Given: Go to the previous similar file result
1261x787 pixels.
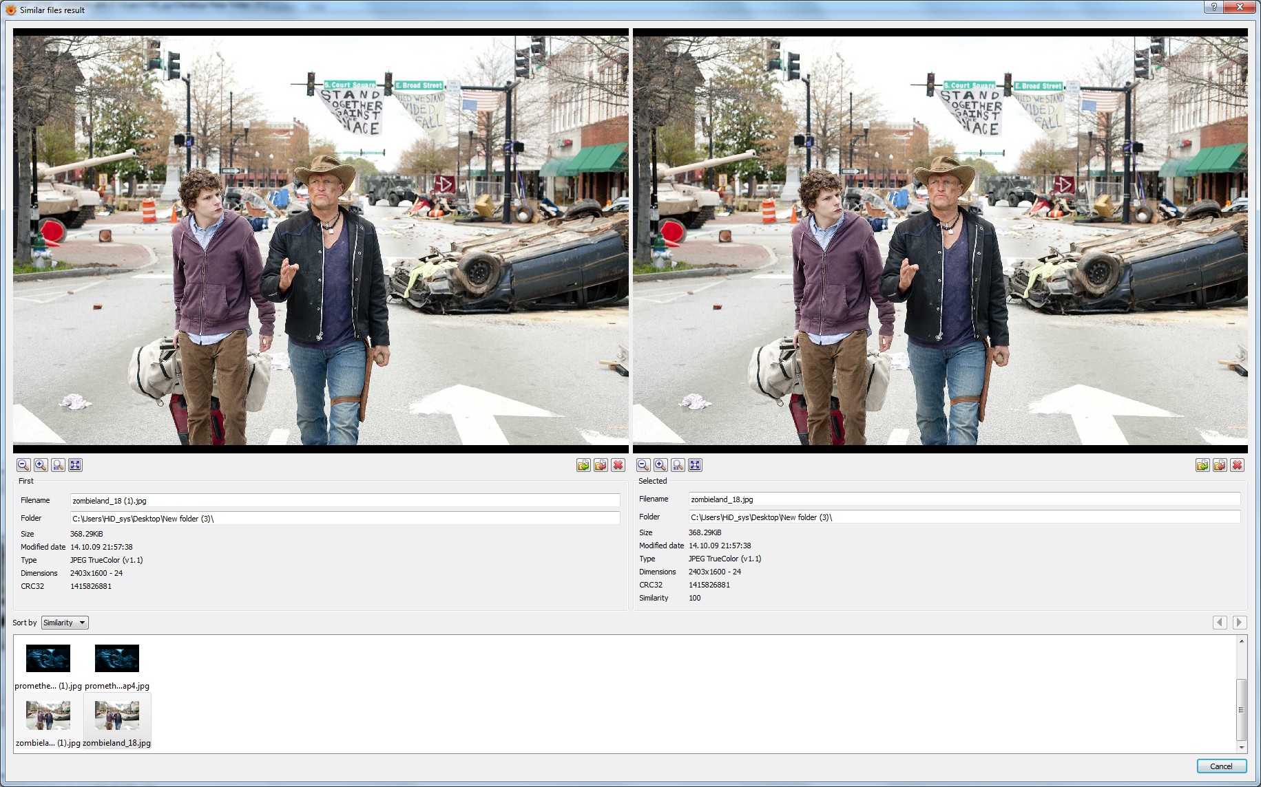Looking at the screenshot, I should pos(1220,622).
